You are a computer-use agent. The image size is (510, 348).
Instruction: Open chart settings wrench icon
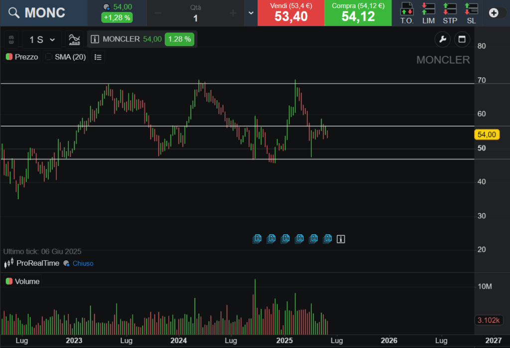point(442,39)
